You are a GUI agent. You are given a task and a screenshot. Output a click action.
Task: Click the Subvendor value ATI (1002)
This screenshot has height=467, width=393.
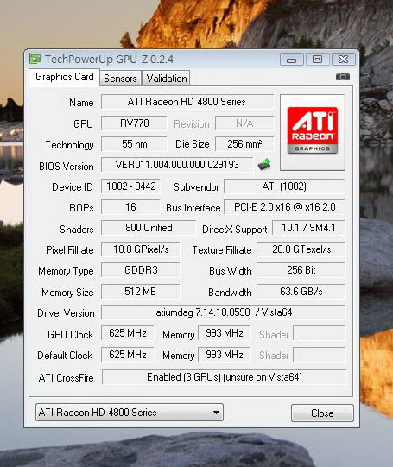(284, 186)
